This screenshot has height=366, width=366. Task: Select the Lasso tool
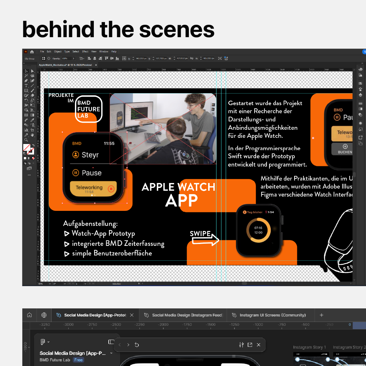click(x=33, y=76)
